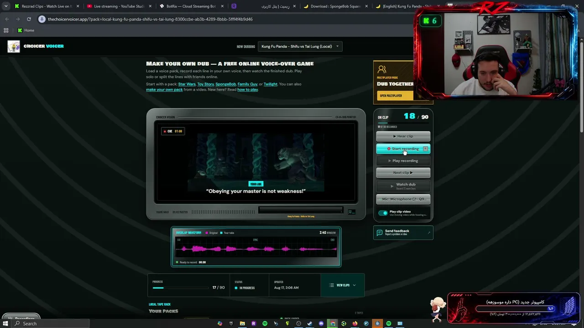Screen dimensions: 584x328
Task: Click the Watch dub button
Action: tap(403, 185)
